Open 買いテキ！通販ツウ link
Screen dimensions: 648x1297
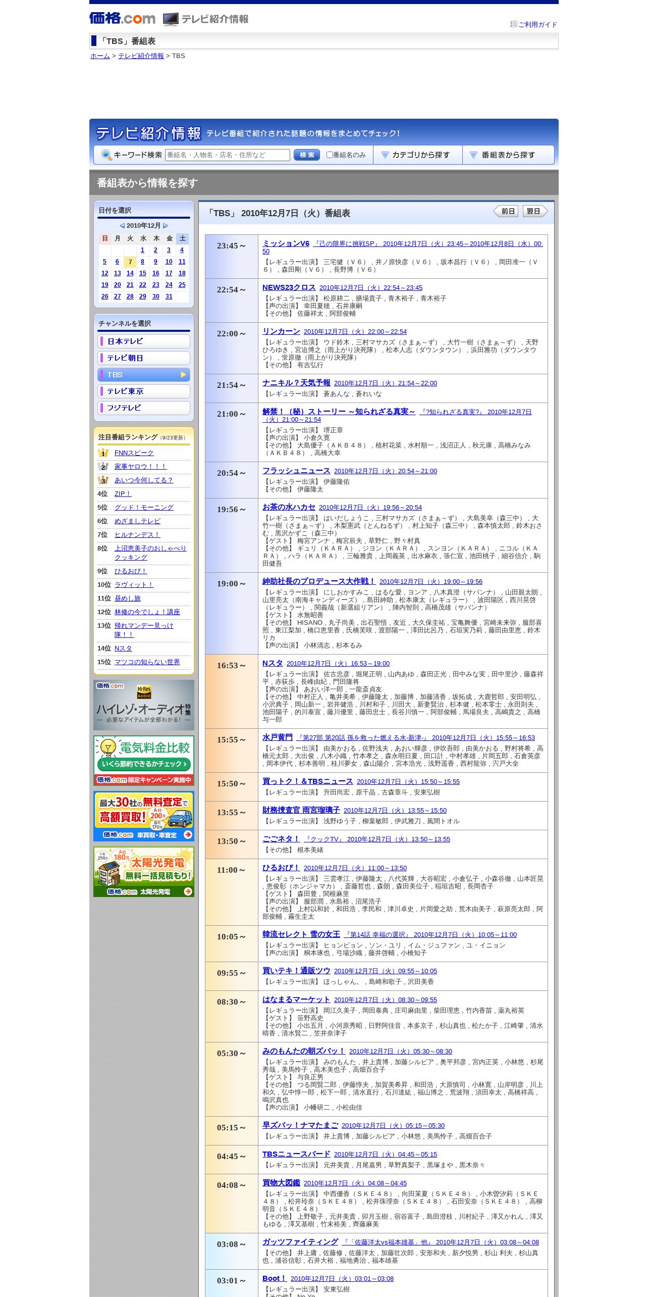tap(296, 971)
